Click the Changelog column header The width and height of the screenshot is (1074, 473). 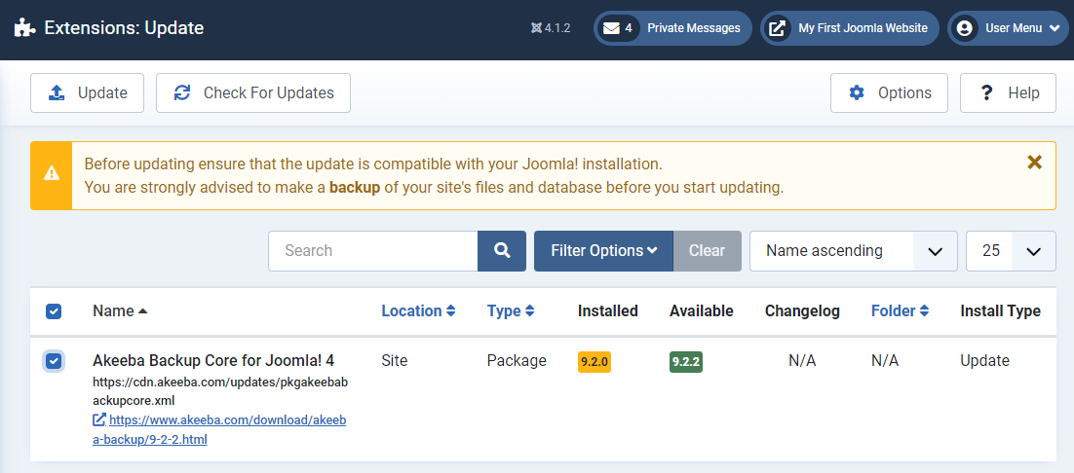pos(802,311)
